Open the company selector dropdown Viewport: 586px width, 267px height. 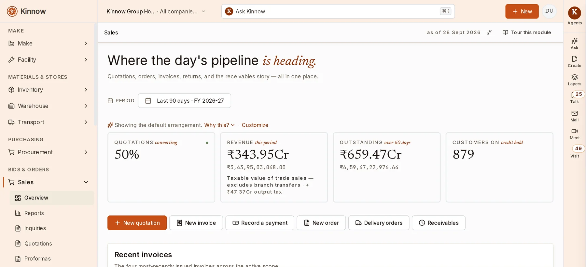tap(156, 11)
